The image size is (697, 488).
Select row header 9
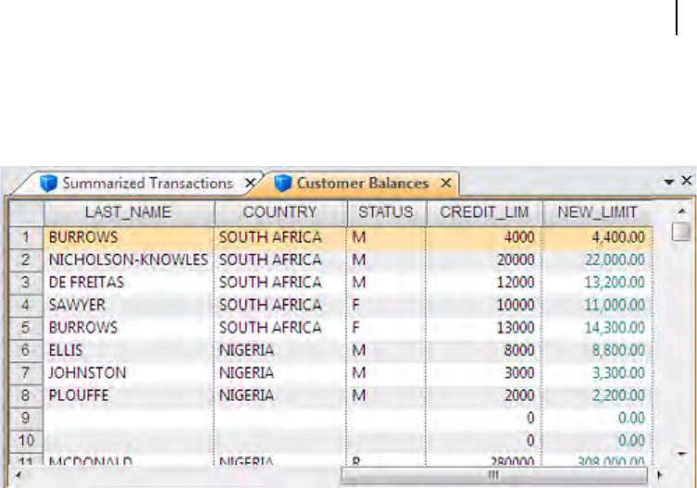click(26, 418)
